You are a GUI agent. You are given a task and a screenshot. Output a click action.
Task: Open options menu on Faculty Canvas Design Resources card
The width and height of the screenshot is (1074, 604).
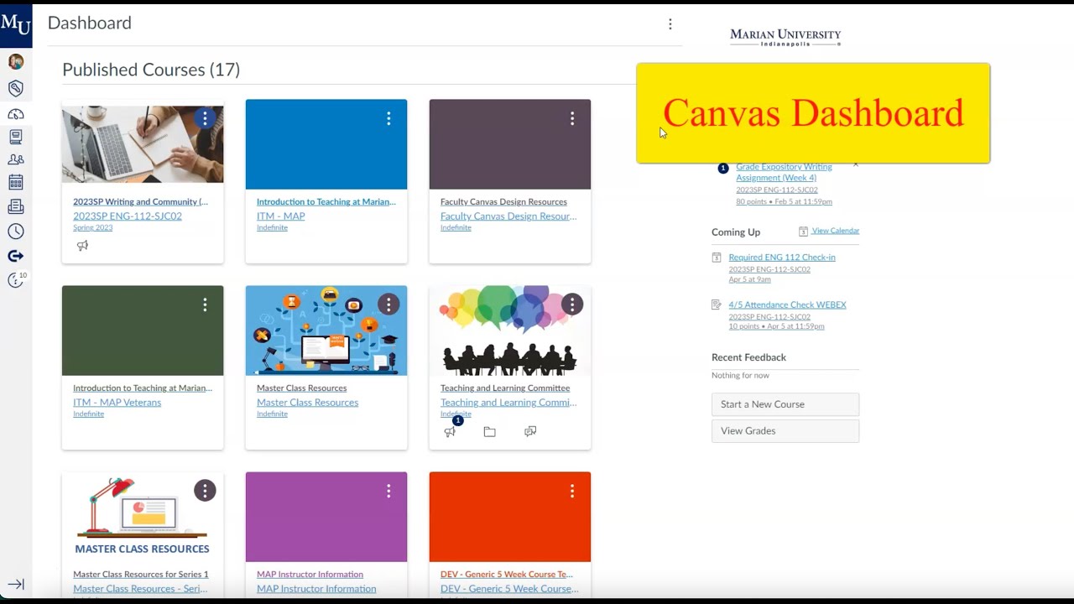point(572,119)
